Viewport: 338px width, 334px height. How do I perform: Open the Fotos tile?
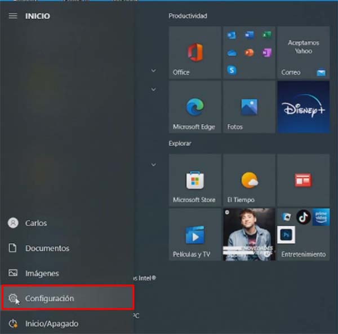(x=249, y=107)
